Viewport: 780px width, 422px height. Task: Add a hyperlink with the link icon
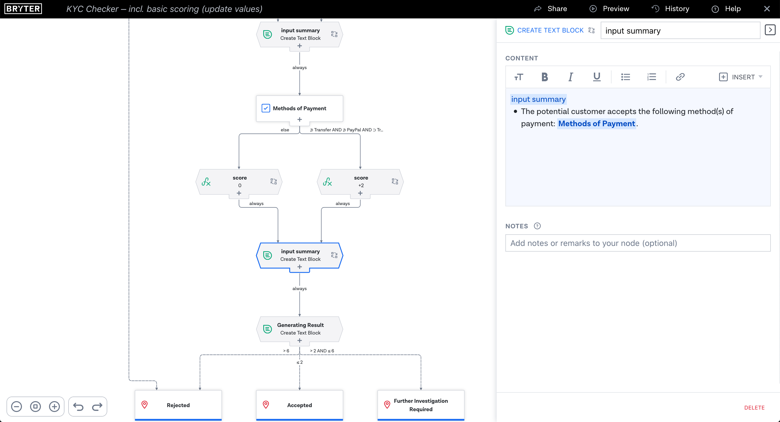pyautogui.click(x=680, y=77)
